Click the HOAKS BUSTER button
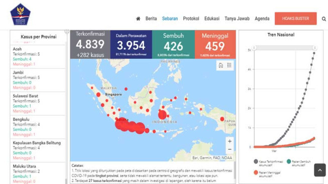328x184 pixels. coord(295,19)
